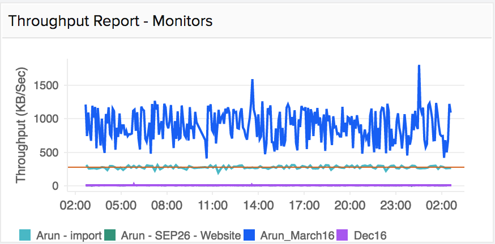Click the Throughput (KB/Sec) axis title
The height and width of the screenshot is (244, 495).
point(21,127)
